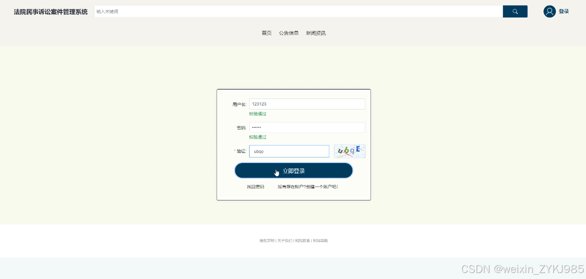
Task: Open 网站导航 footer link
Action: pos(320,240)
